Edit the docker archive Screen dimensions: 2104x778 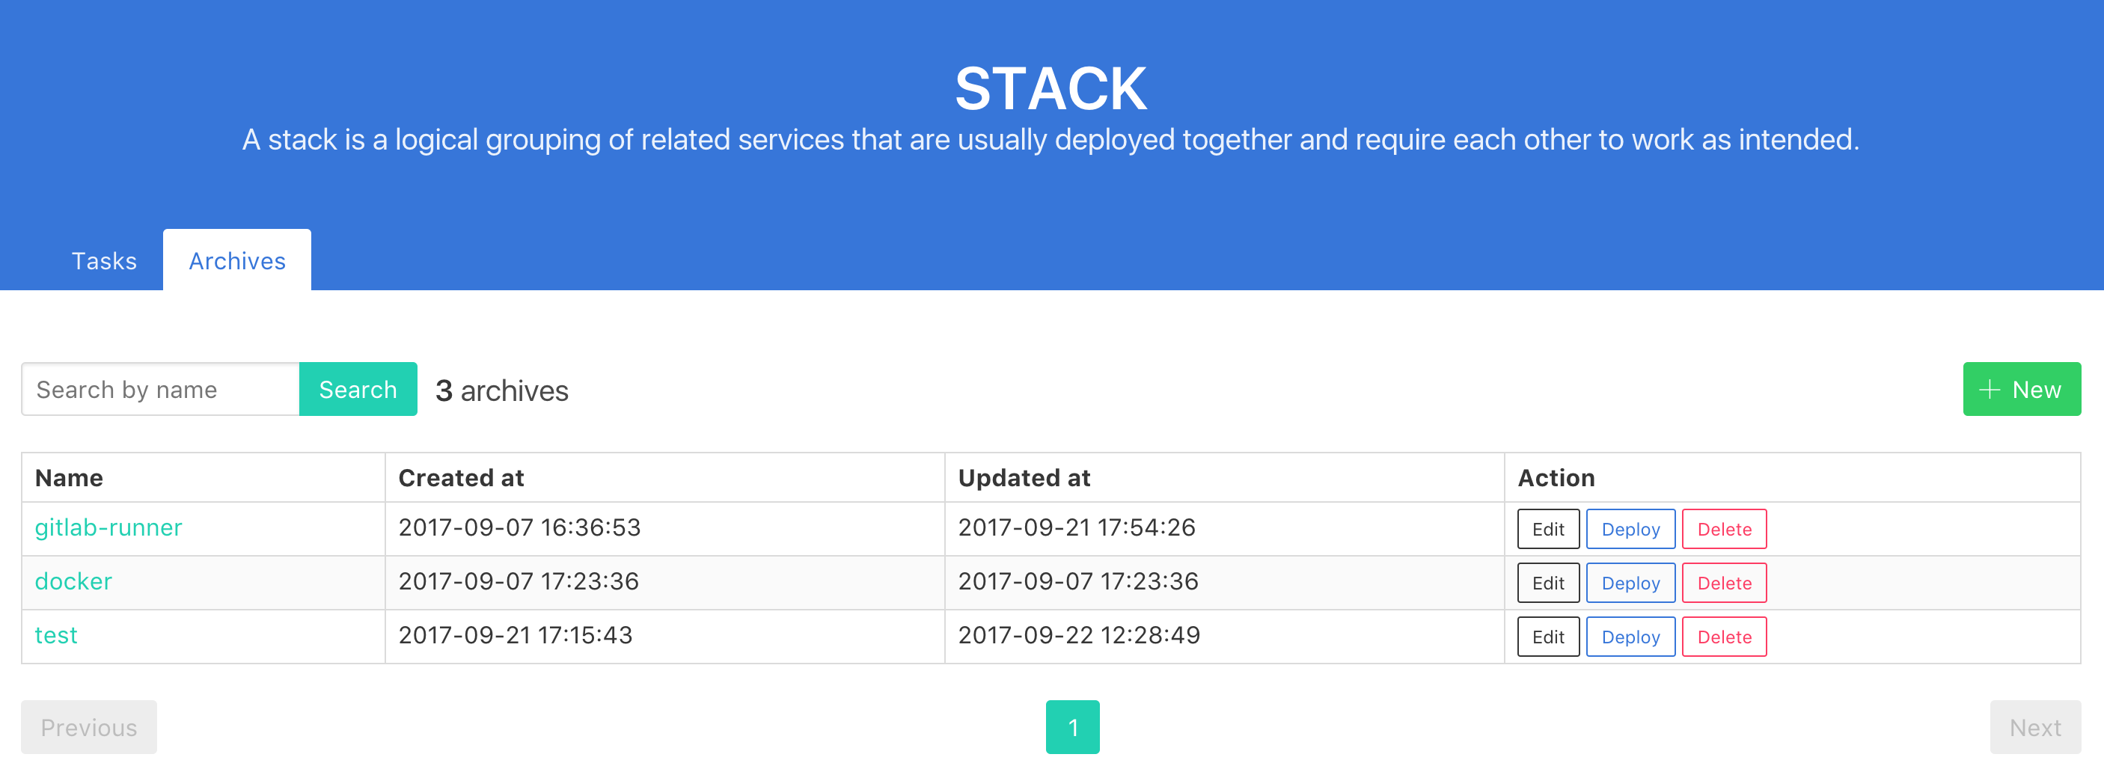pyautogui.click(x=1548, y=583)
